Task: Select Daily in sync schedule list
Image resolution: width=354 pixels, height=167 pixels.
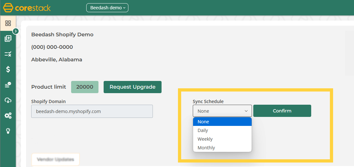Action: click(222, 130)
